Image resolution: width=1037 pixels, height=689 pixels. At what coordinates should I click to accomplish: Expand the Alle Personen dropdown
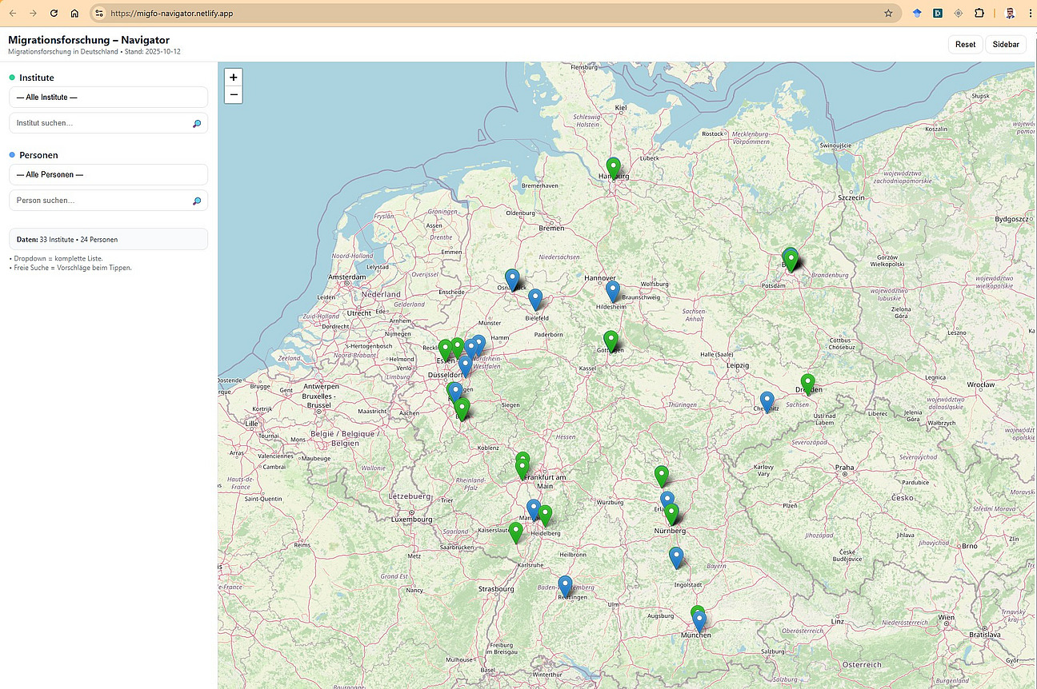[x=108, y=174]
